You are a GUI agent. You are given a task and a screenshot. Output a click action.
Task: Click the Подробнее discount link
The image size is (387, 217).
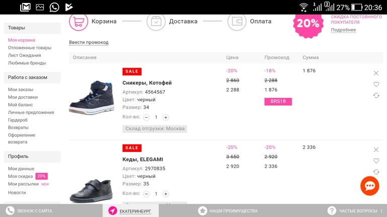tap(343, 30)
